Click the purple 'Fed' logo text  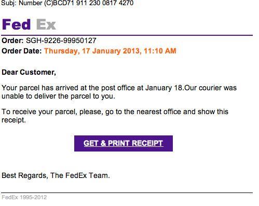[x=17, y=24]
